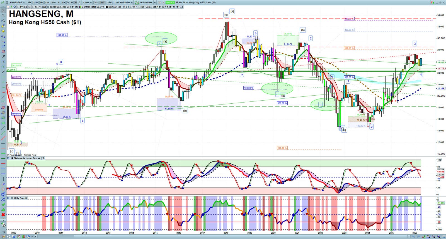Select the yellow bell alert tool

(x=3, y=31)
